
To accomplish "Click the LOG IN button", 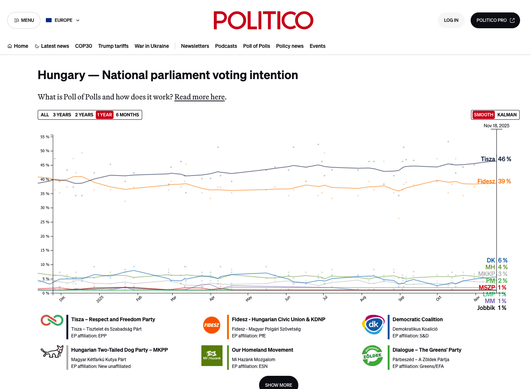I will coord(451,20).
